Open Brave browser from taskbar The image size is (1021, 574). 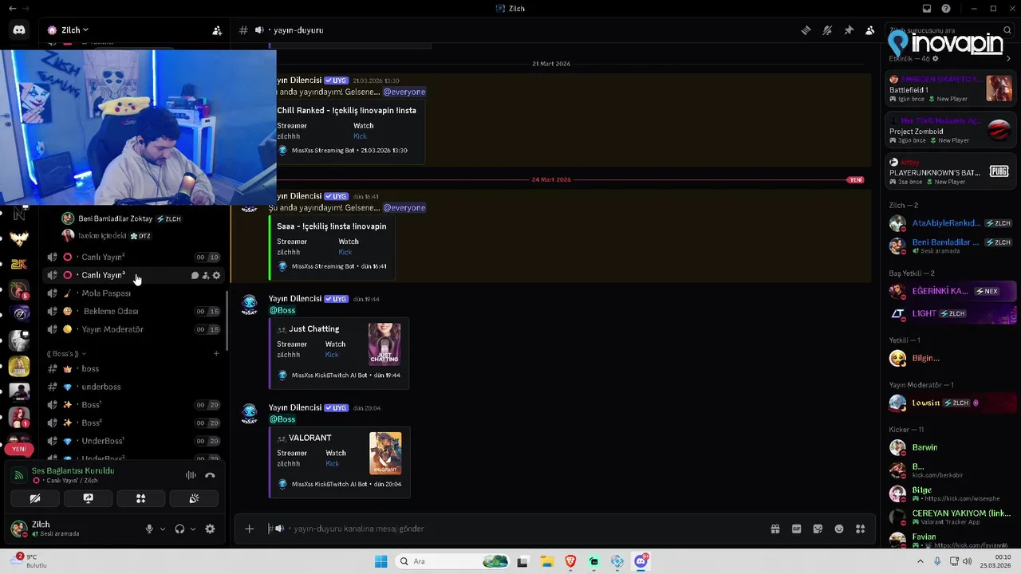[x=570, y=561]
